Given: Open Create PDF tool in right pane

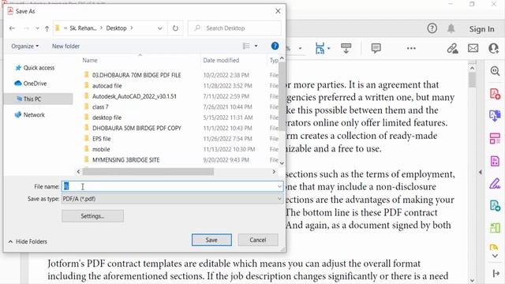Looking at the screenshot, I should [495, 94].
